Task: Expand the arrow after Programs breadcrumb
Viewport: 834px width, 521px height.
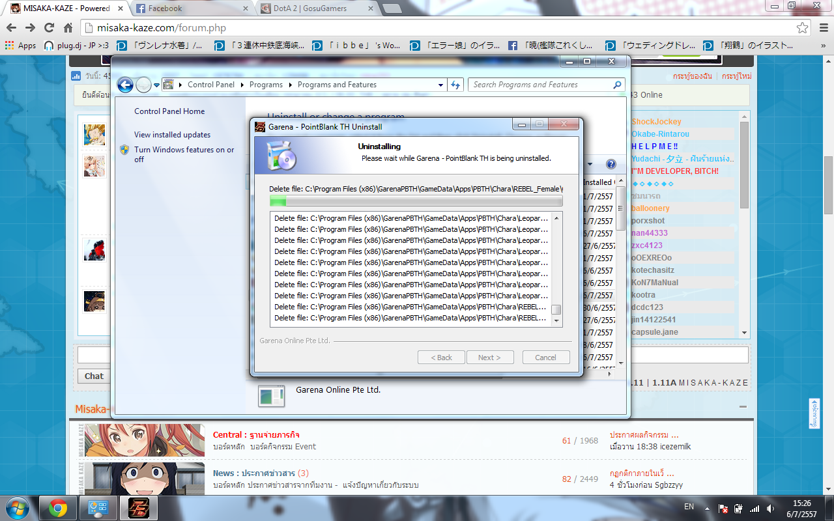Action: click(x=291, y=85)
